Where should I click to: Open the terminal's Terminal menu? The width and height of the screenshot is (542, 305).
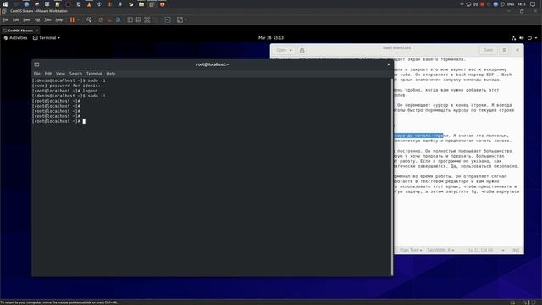pyautogui.click(x=94, y=74)
